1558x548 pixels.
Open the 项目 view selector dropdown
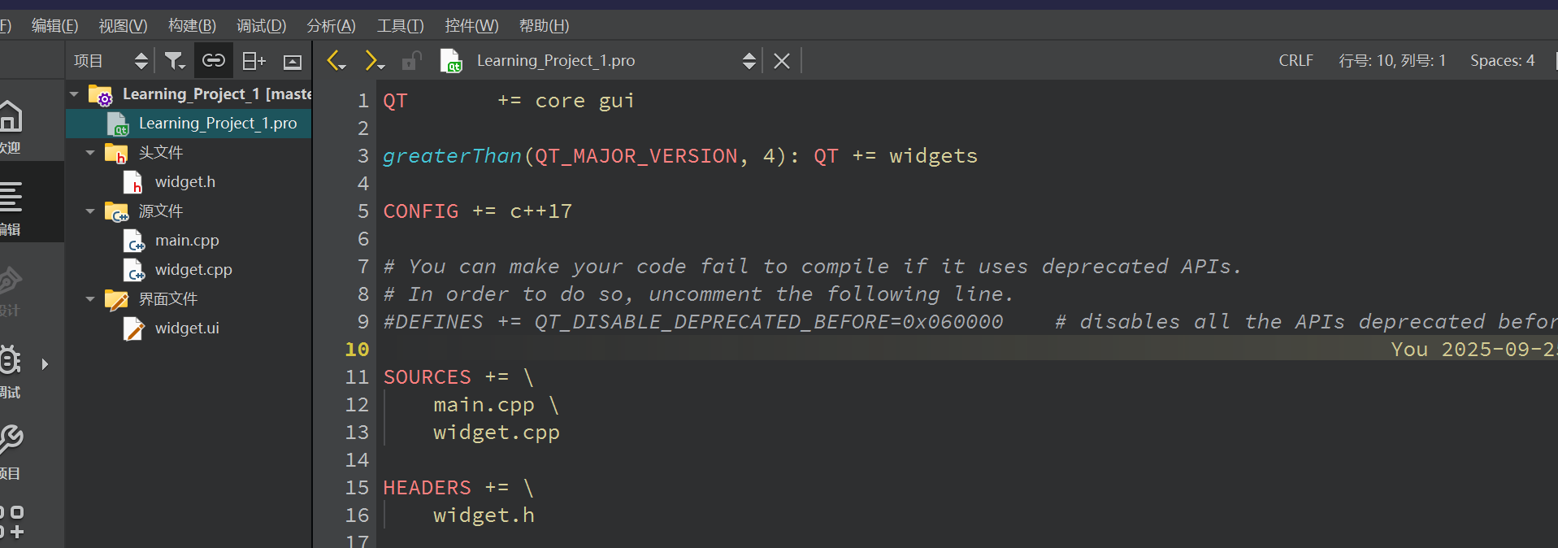[x=111, y=61]
